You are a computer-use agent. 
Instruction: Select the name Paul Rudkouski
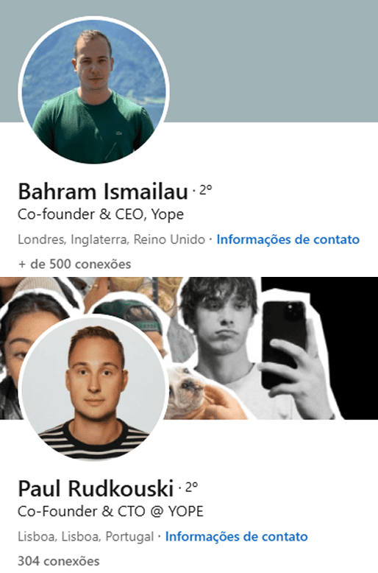pos(96,488)
